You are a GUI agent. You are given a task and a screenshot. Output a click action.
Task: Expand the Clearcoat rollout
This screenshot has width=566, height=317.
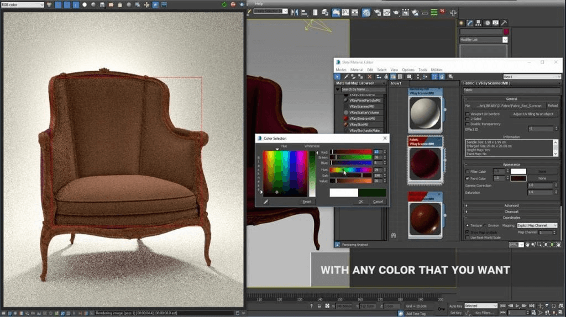tap(511, 212)
